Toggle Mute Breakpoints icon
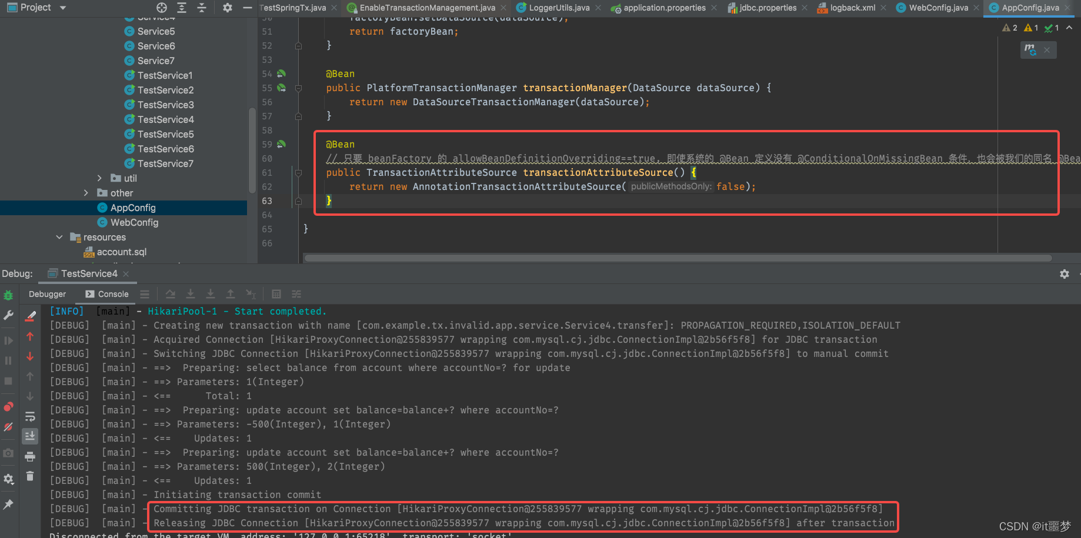Viewport: 1081px width, 538px height. click(x=8, y=427)
